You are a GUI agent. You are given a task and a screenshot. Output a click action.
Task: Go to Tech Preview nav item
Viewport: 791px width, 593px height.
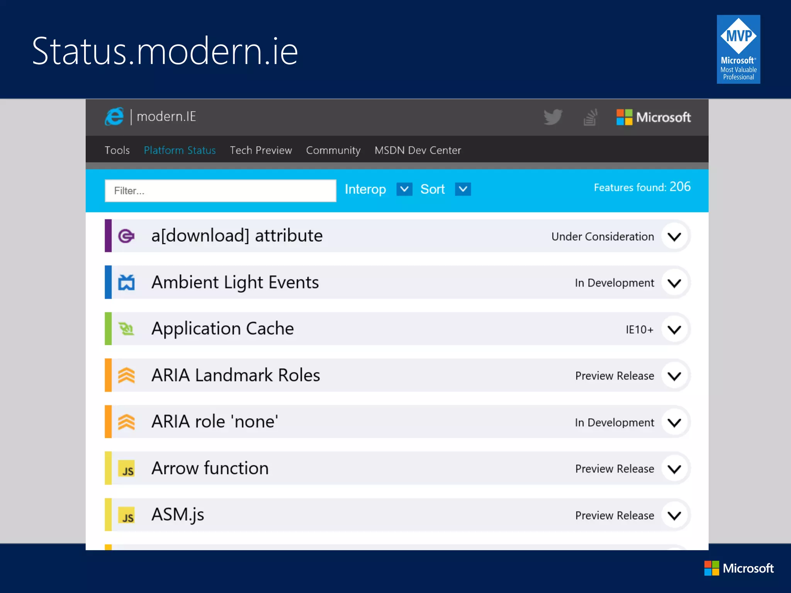(261, 150)
